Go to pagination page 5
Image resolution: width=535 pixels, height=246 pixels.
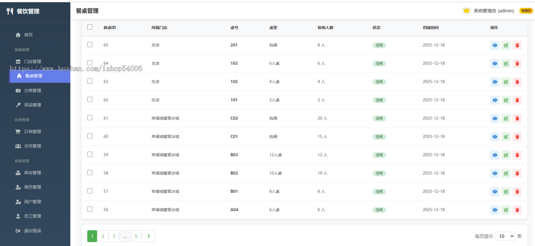(x=136, y=236)
